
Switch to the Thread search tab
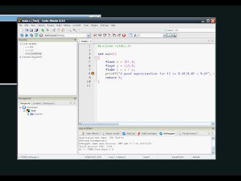point(187,133)
